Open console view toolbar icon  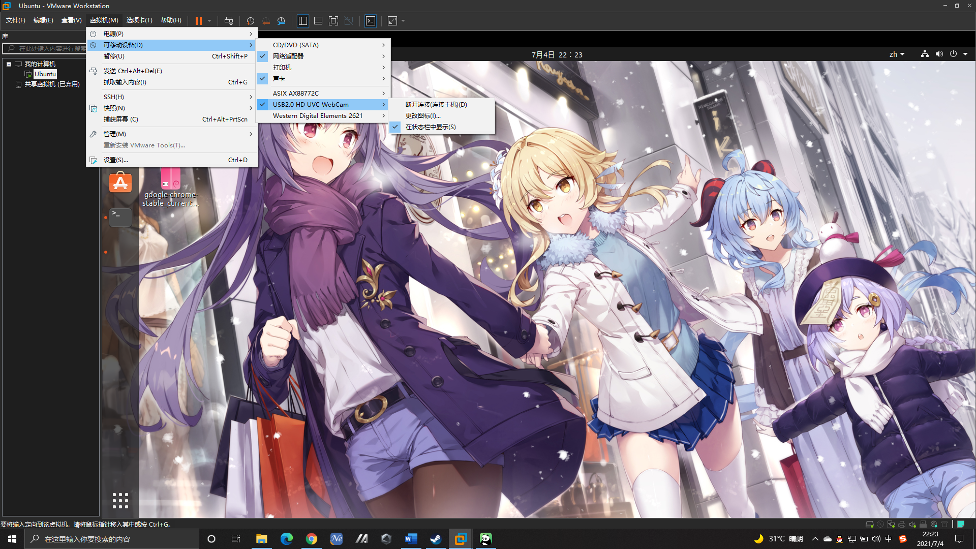tap(371, 21)
